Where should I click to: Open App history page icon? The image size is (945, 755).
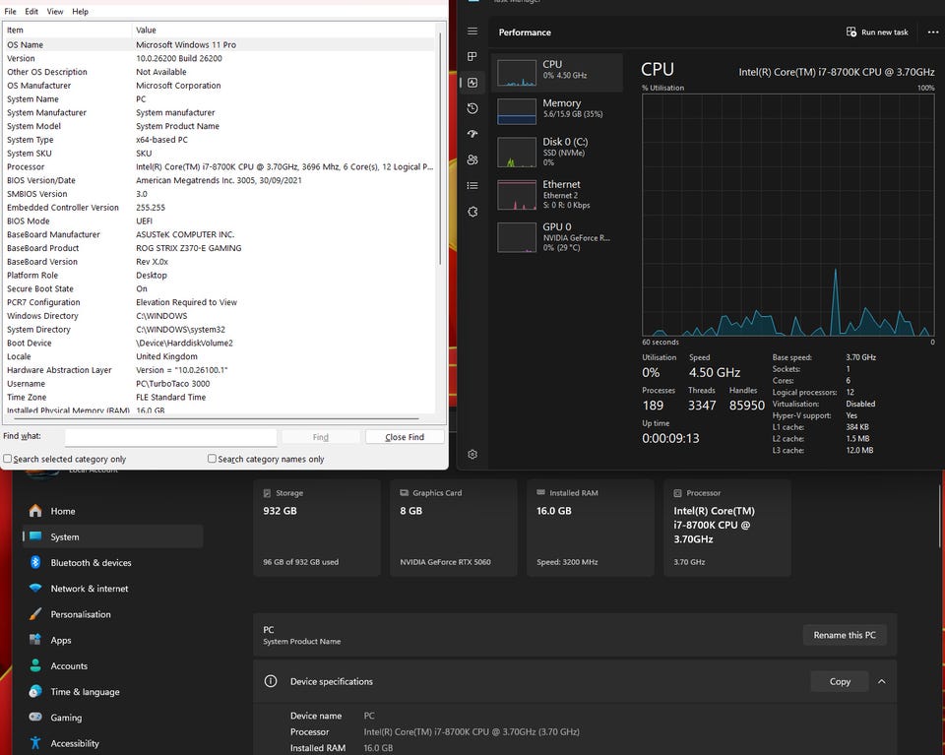click(472, 108)
